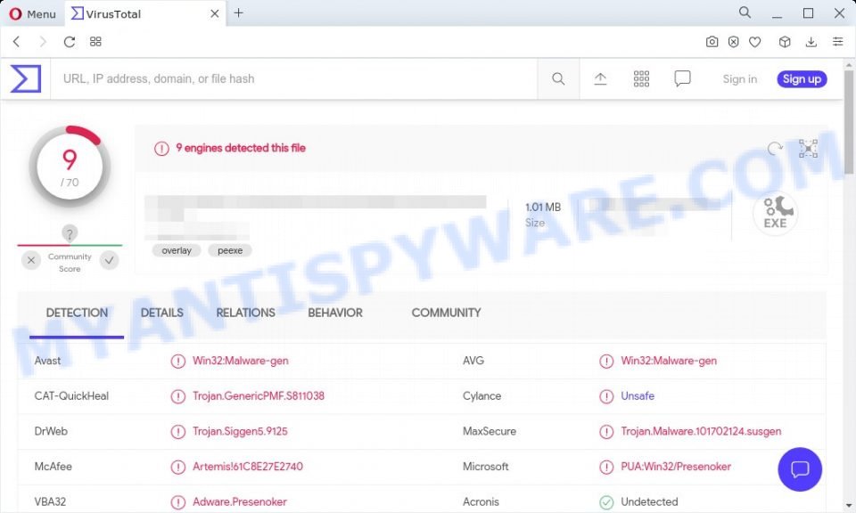This screenshot has width=856, height=513.
Task: Click the VirusTotal logo
Action: tap(26, 78)
